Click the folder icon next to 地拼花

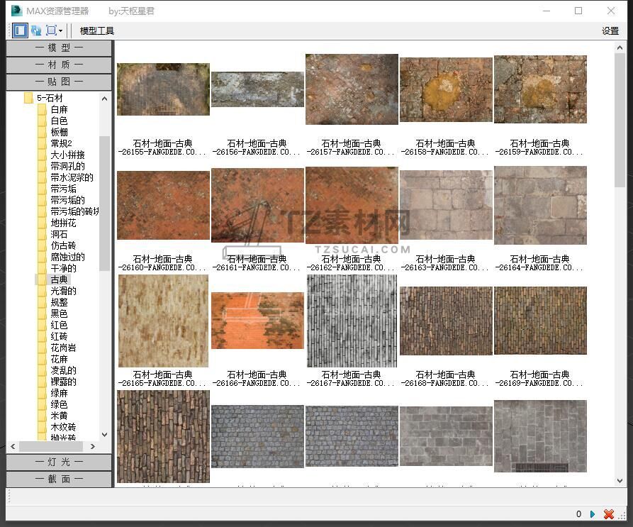tap(42, 223)
